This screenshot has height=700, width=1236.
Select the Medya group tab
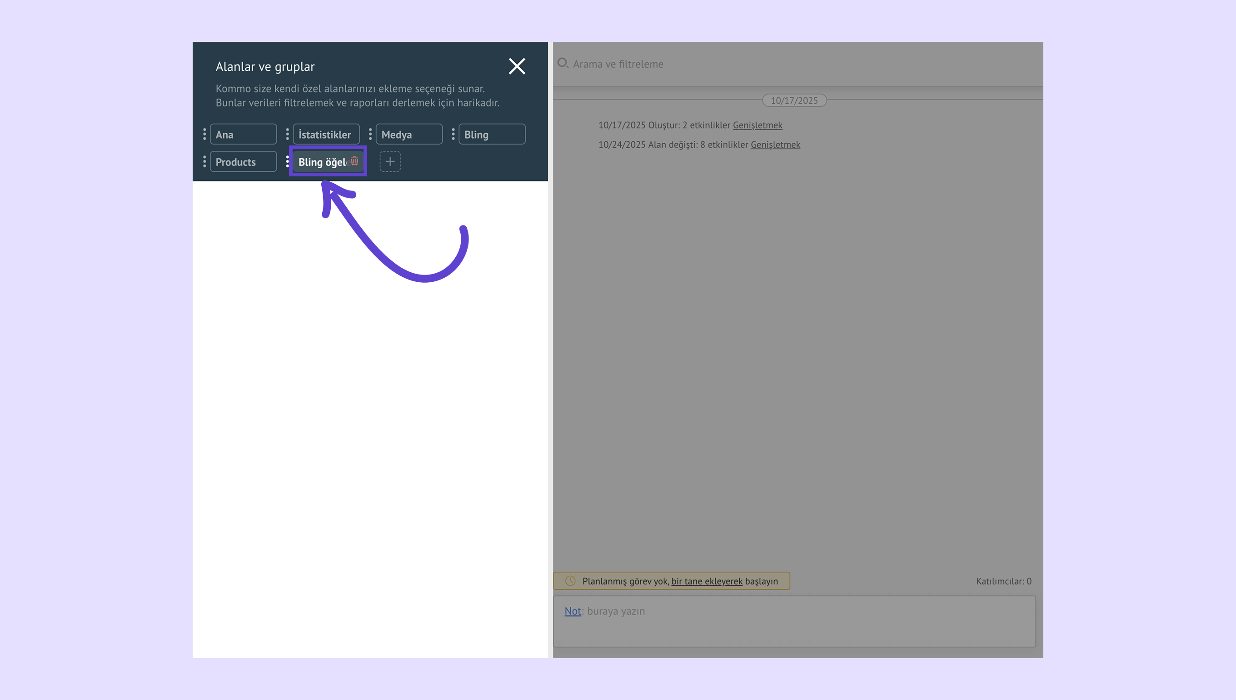409,134
